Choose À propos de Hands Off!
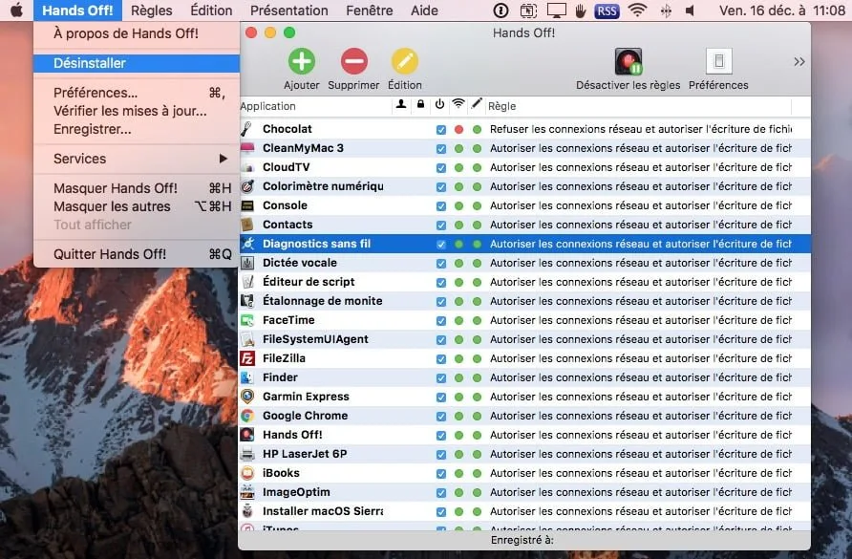Viewport: 852px width, 559px height. (x=137, y=33)
